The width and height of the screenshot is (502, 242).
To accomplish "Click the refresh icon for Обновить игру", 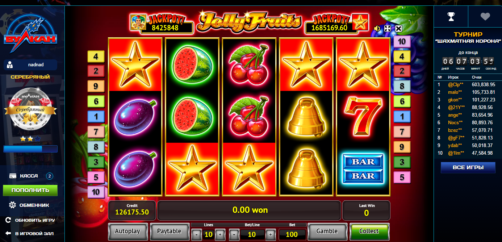I will (x=8, y=220).
